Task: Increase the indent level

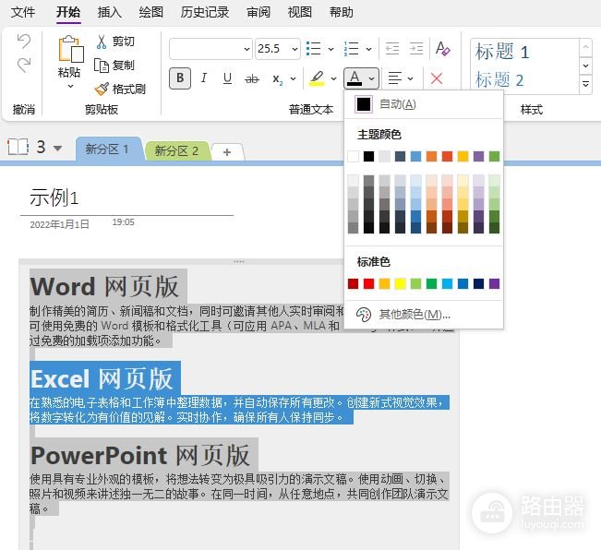Action: pyautogui.click(x=416, y=49)
